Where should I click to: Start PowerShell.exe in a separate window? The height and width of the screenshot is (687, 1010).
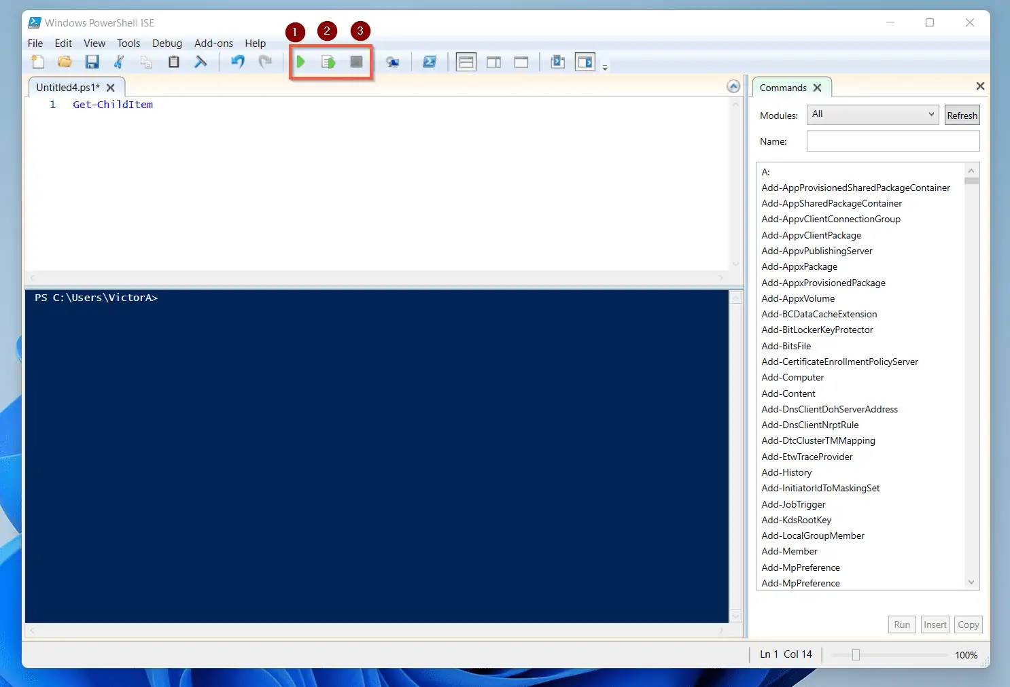(x=430, y=62)
